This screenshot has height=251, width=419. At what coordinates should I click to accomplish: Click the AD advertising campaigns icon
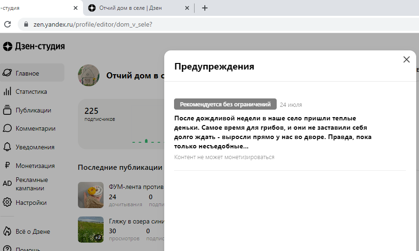coord(7,184)
